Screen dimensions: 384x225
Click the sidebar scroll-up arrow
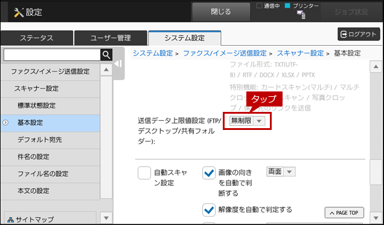coord(106,70)
